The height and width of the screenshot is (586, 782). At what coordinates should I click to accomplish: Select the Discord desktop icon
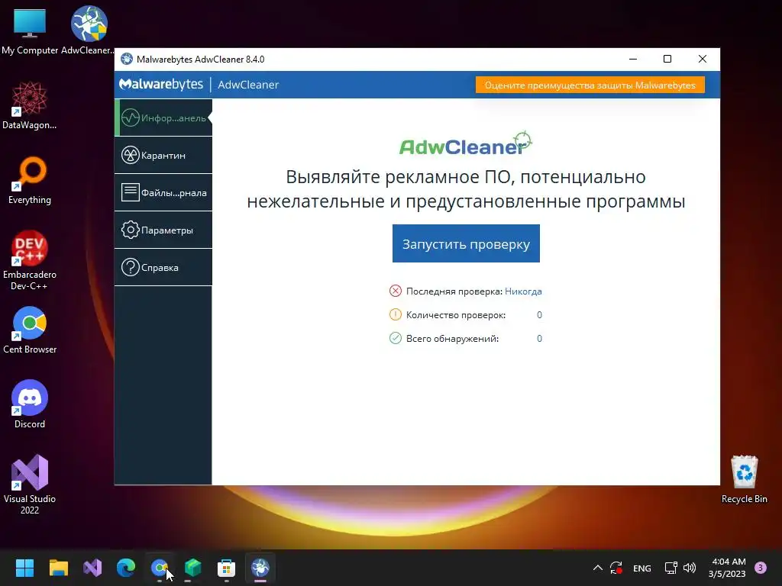(x=30, y=404)
